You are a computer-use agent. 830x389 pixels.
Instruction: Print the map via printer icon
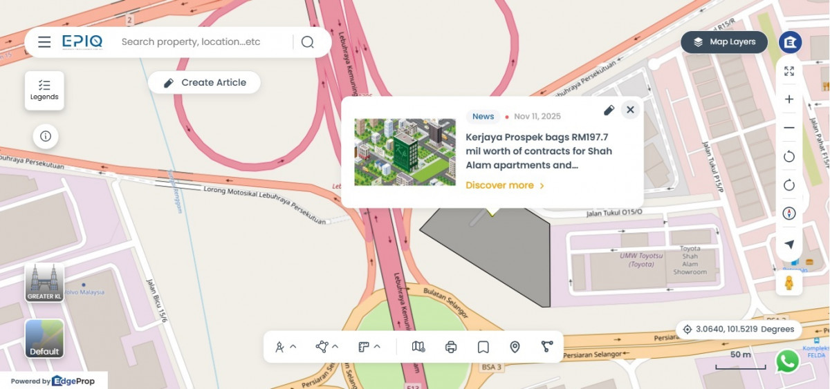click(x=451, y=347)
